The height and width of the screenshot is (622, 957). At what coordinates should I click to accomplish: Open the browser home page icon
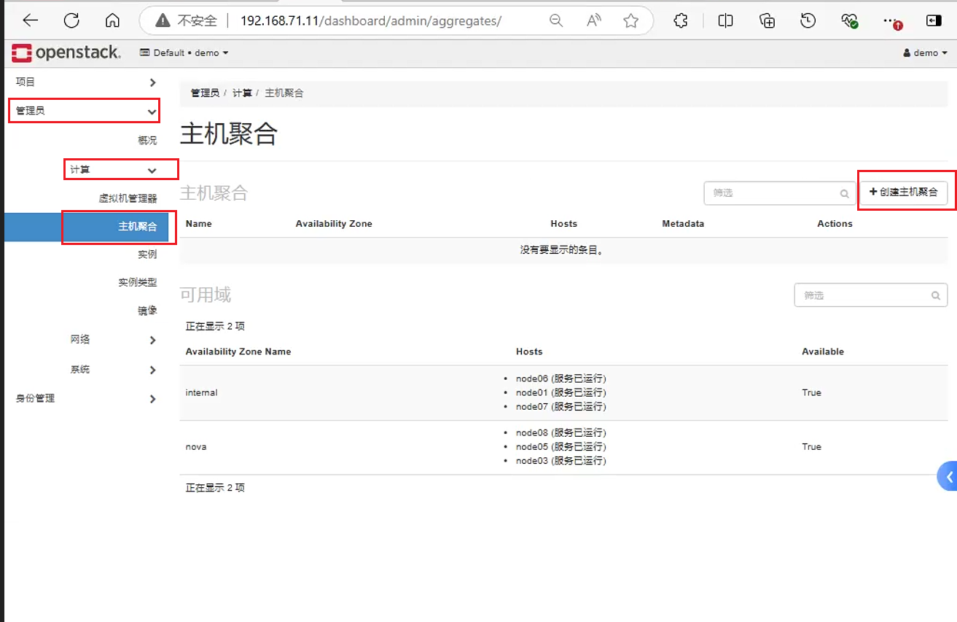pos(112,20)
